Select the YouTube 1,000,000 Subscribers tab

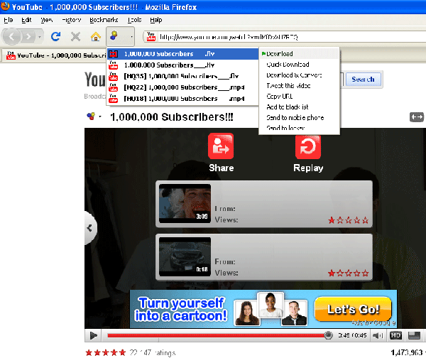click(55, 55)
